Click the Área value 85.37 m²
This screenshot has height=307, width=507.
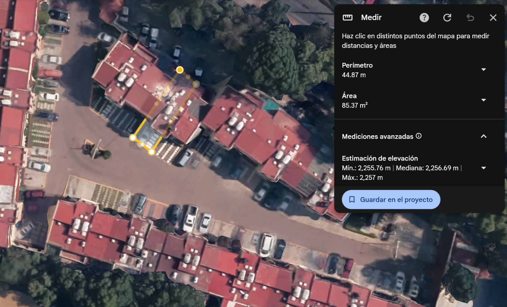point(355,105)
